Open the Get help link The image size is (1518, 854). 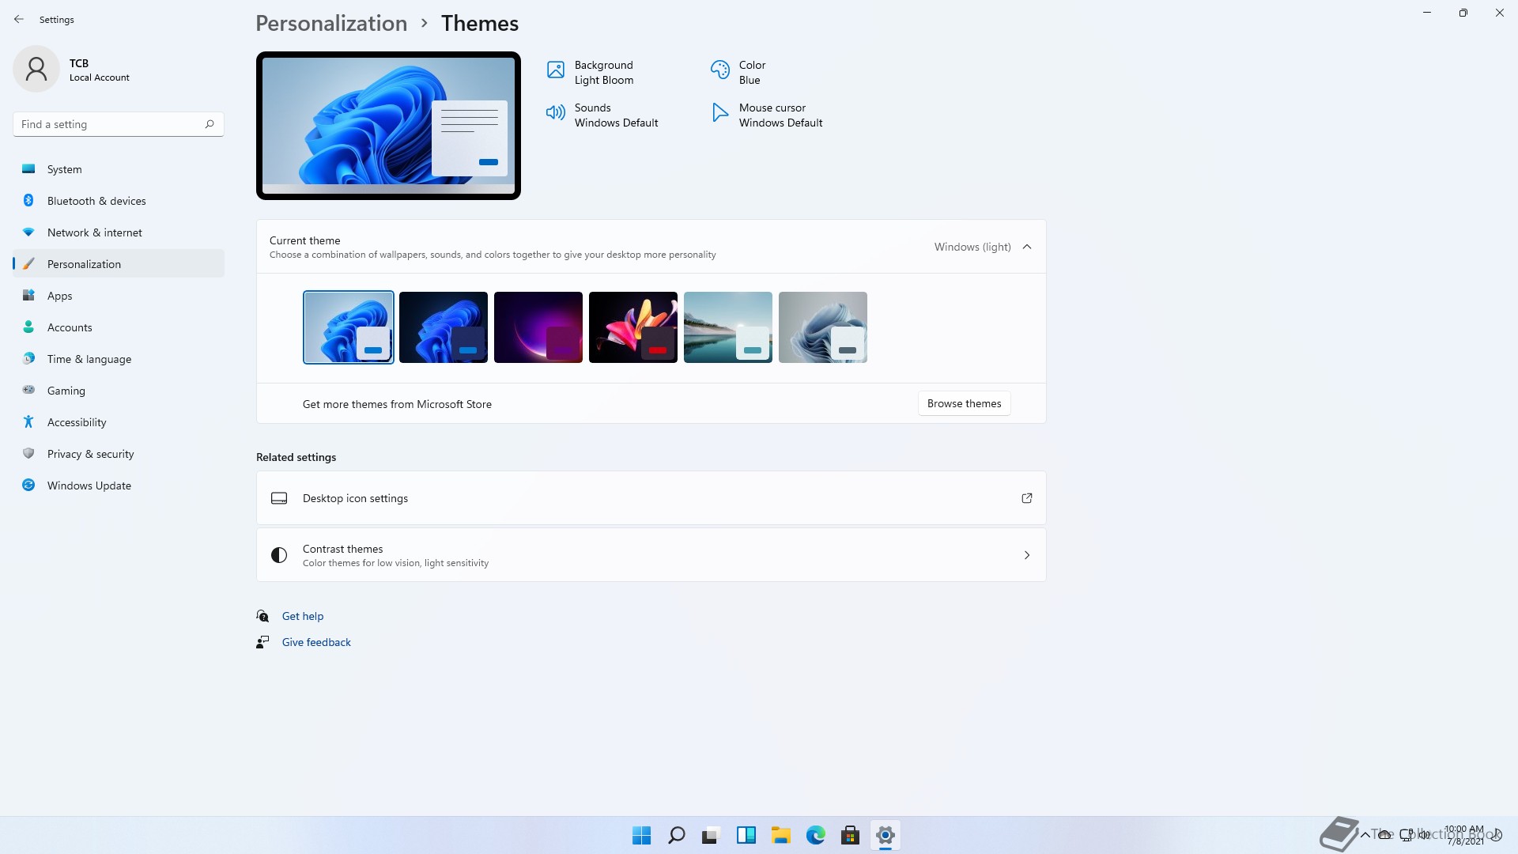pyautogui.click(x=303, y=616)
